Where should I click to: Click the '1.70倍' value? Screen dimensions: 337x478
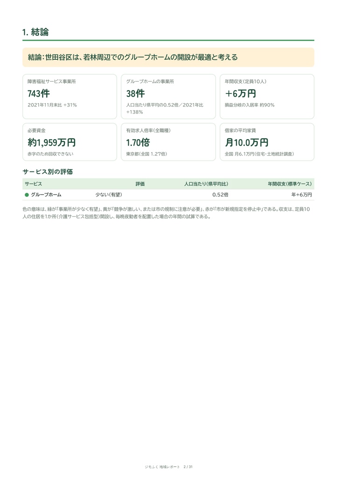tap(138, 142)
